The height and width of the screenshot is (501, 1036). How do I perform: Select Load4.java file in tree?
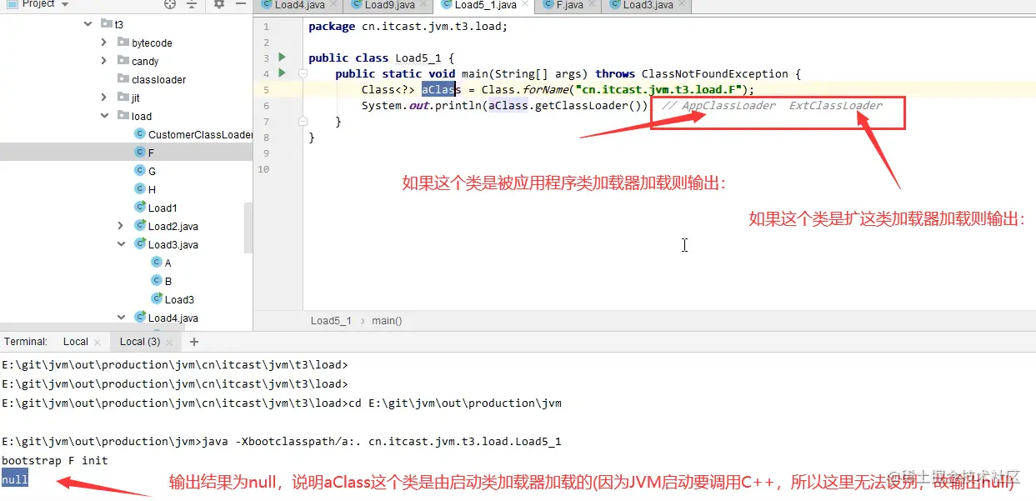(x=173, y=318)
